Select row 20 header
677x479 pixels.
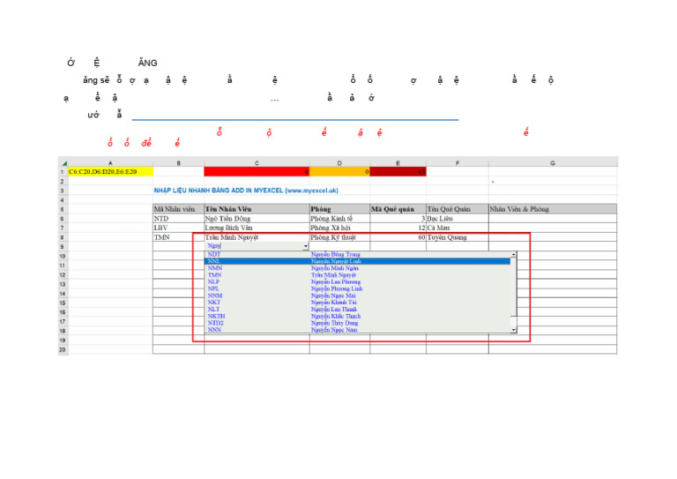(63, 350)
